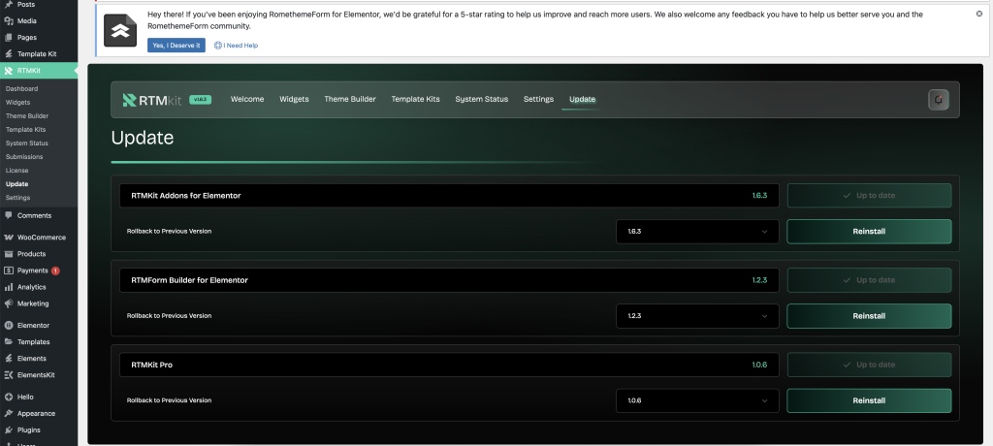993x446 pixels.
Task: Click the WooCommerce icon in sidebar
Action: coord(8,238)
